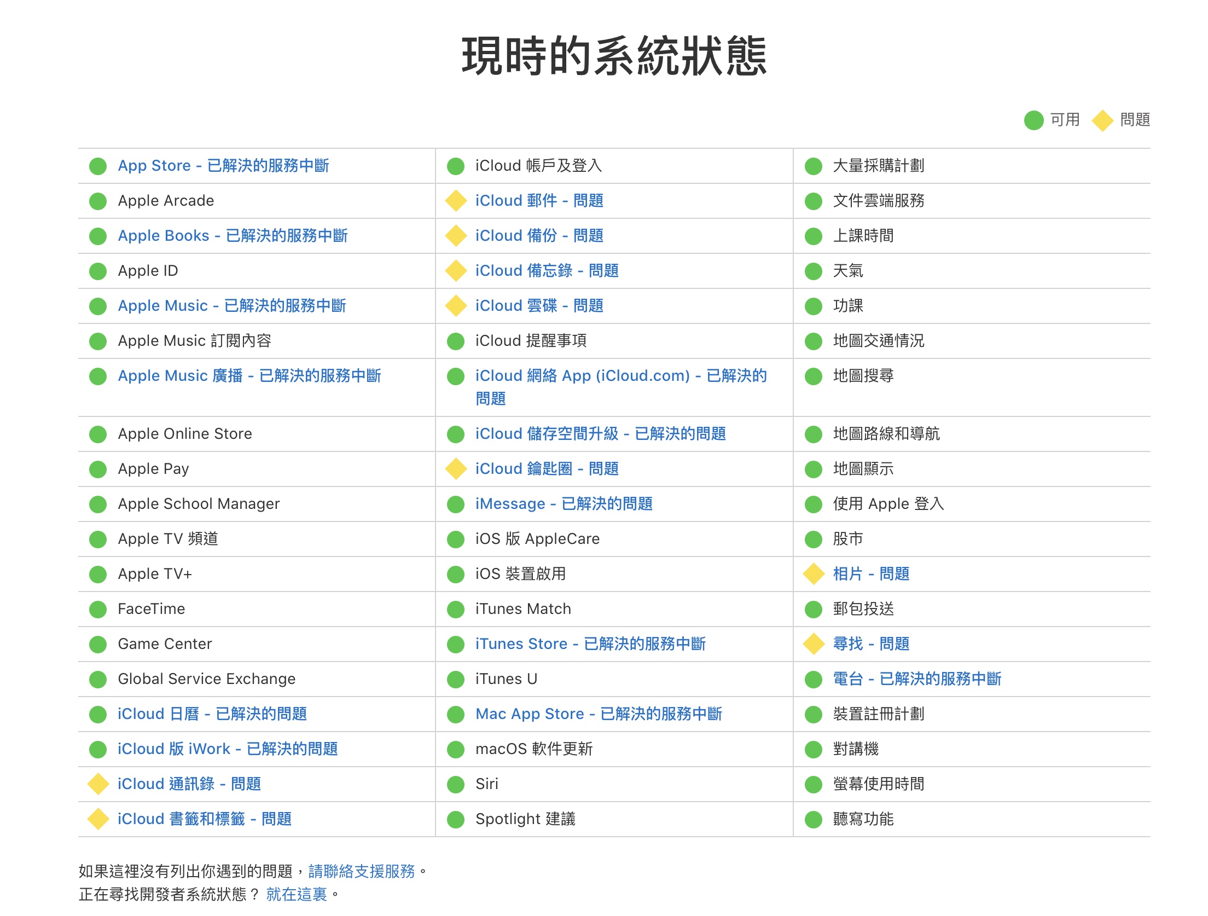Screen dimensions: 1208x916
Task: Click green 可用 legend circle
Action: (1034, 120)
